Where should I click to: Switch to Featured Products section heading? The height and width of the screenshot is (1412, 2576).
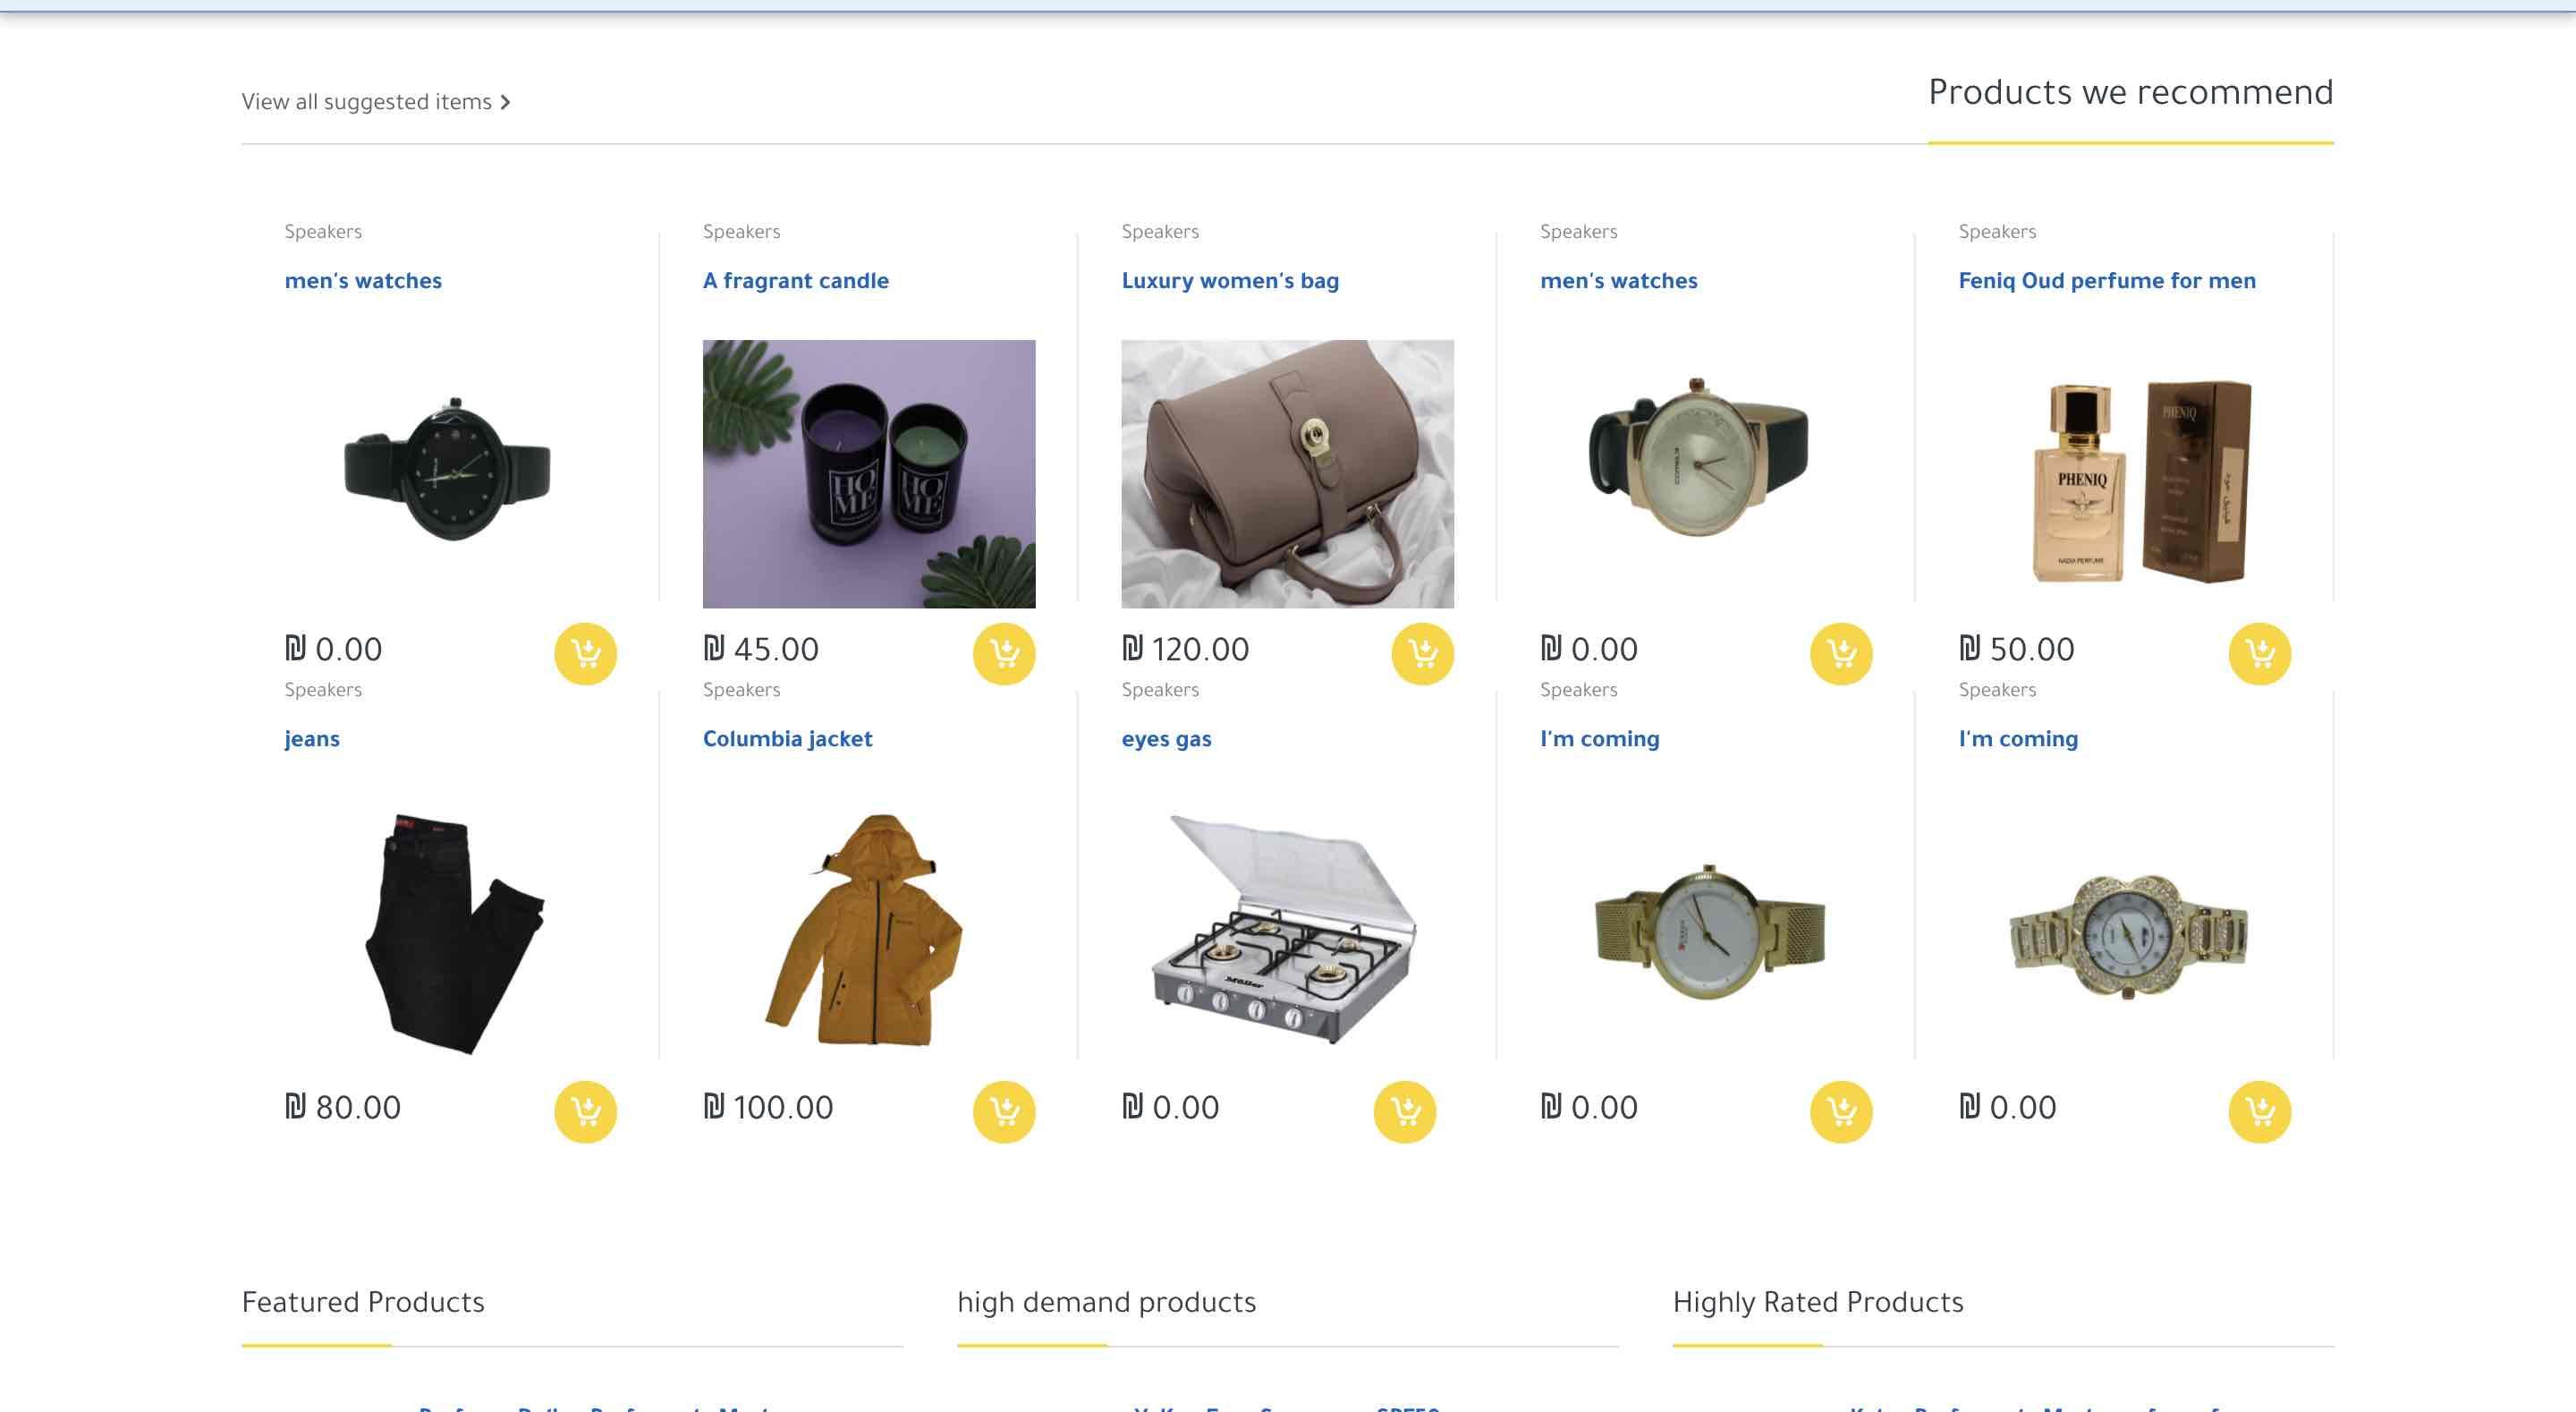[x=363, y=1302]
